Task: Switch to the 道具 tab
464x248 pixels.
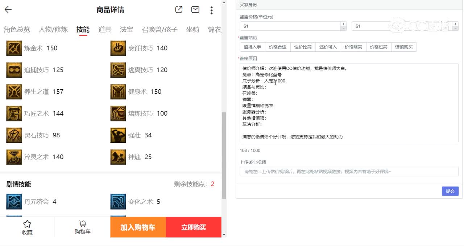Action: click(104, 30)
